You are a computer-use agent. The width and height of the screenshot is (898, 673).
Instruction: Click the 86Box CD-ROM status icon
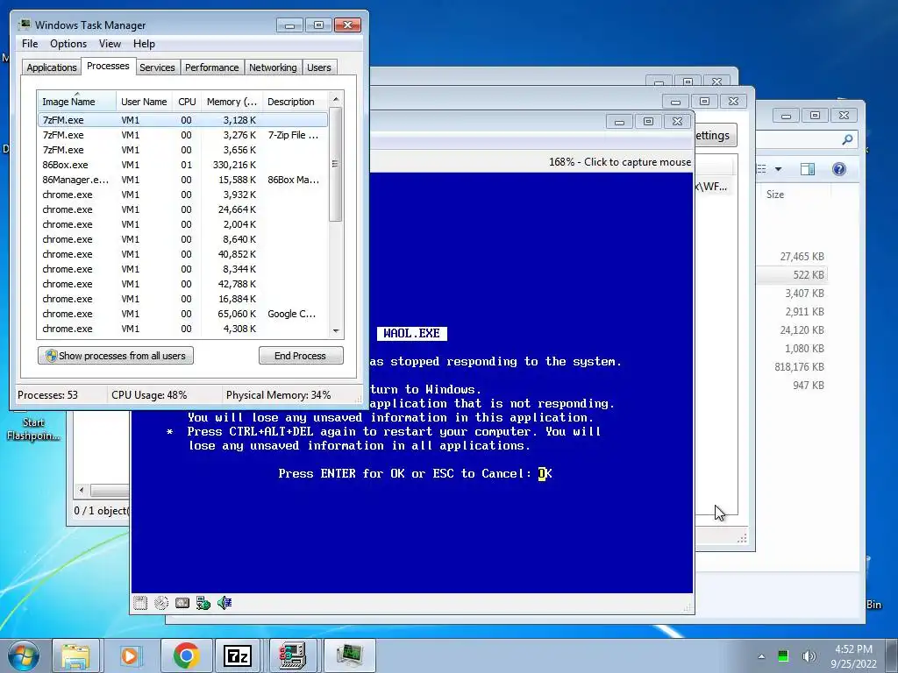pyautogui.click(x=161, y=603)
